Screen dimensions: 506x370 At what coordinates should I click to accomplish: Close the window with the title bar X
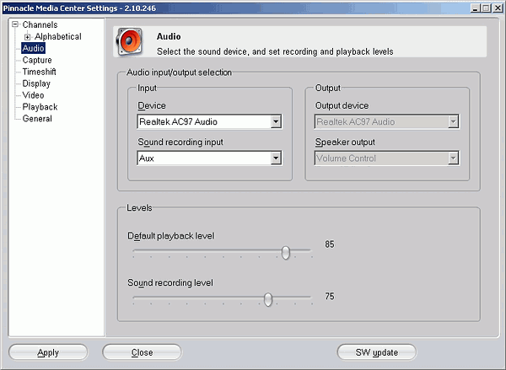498,8
